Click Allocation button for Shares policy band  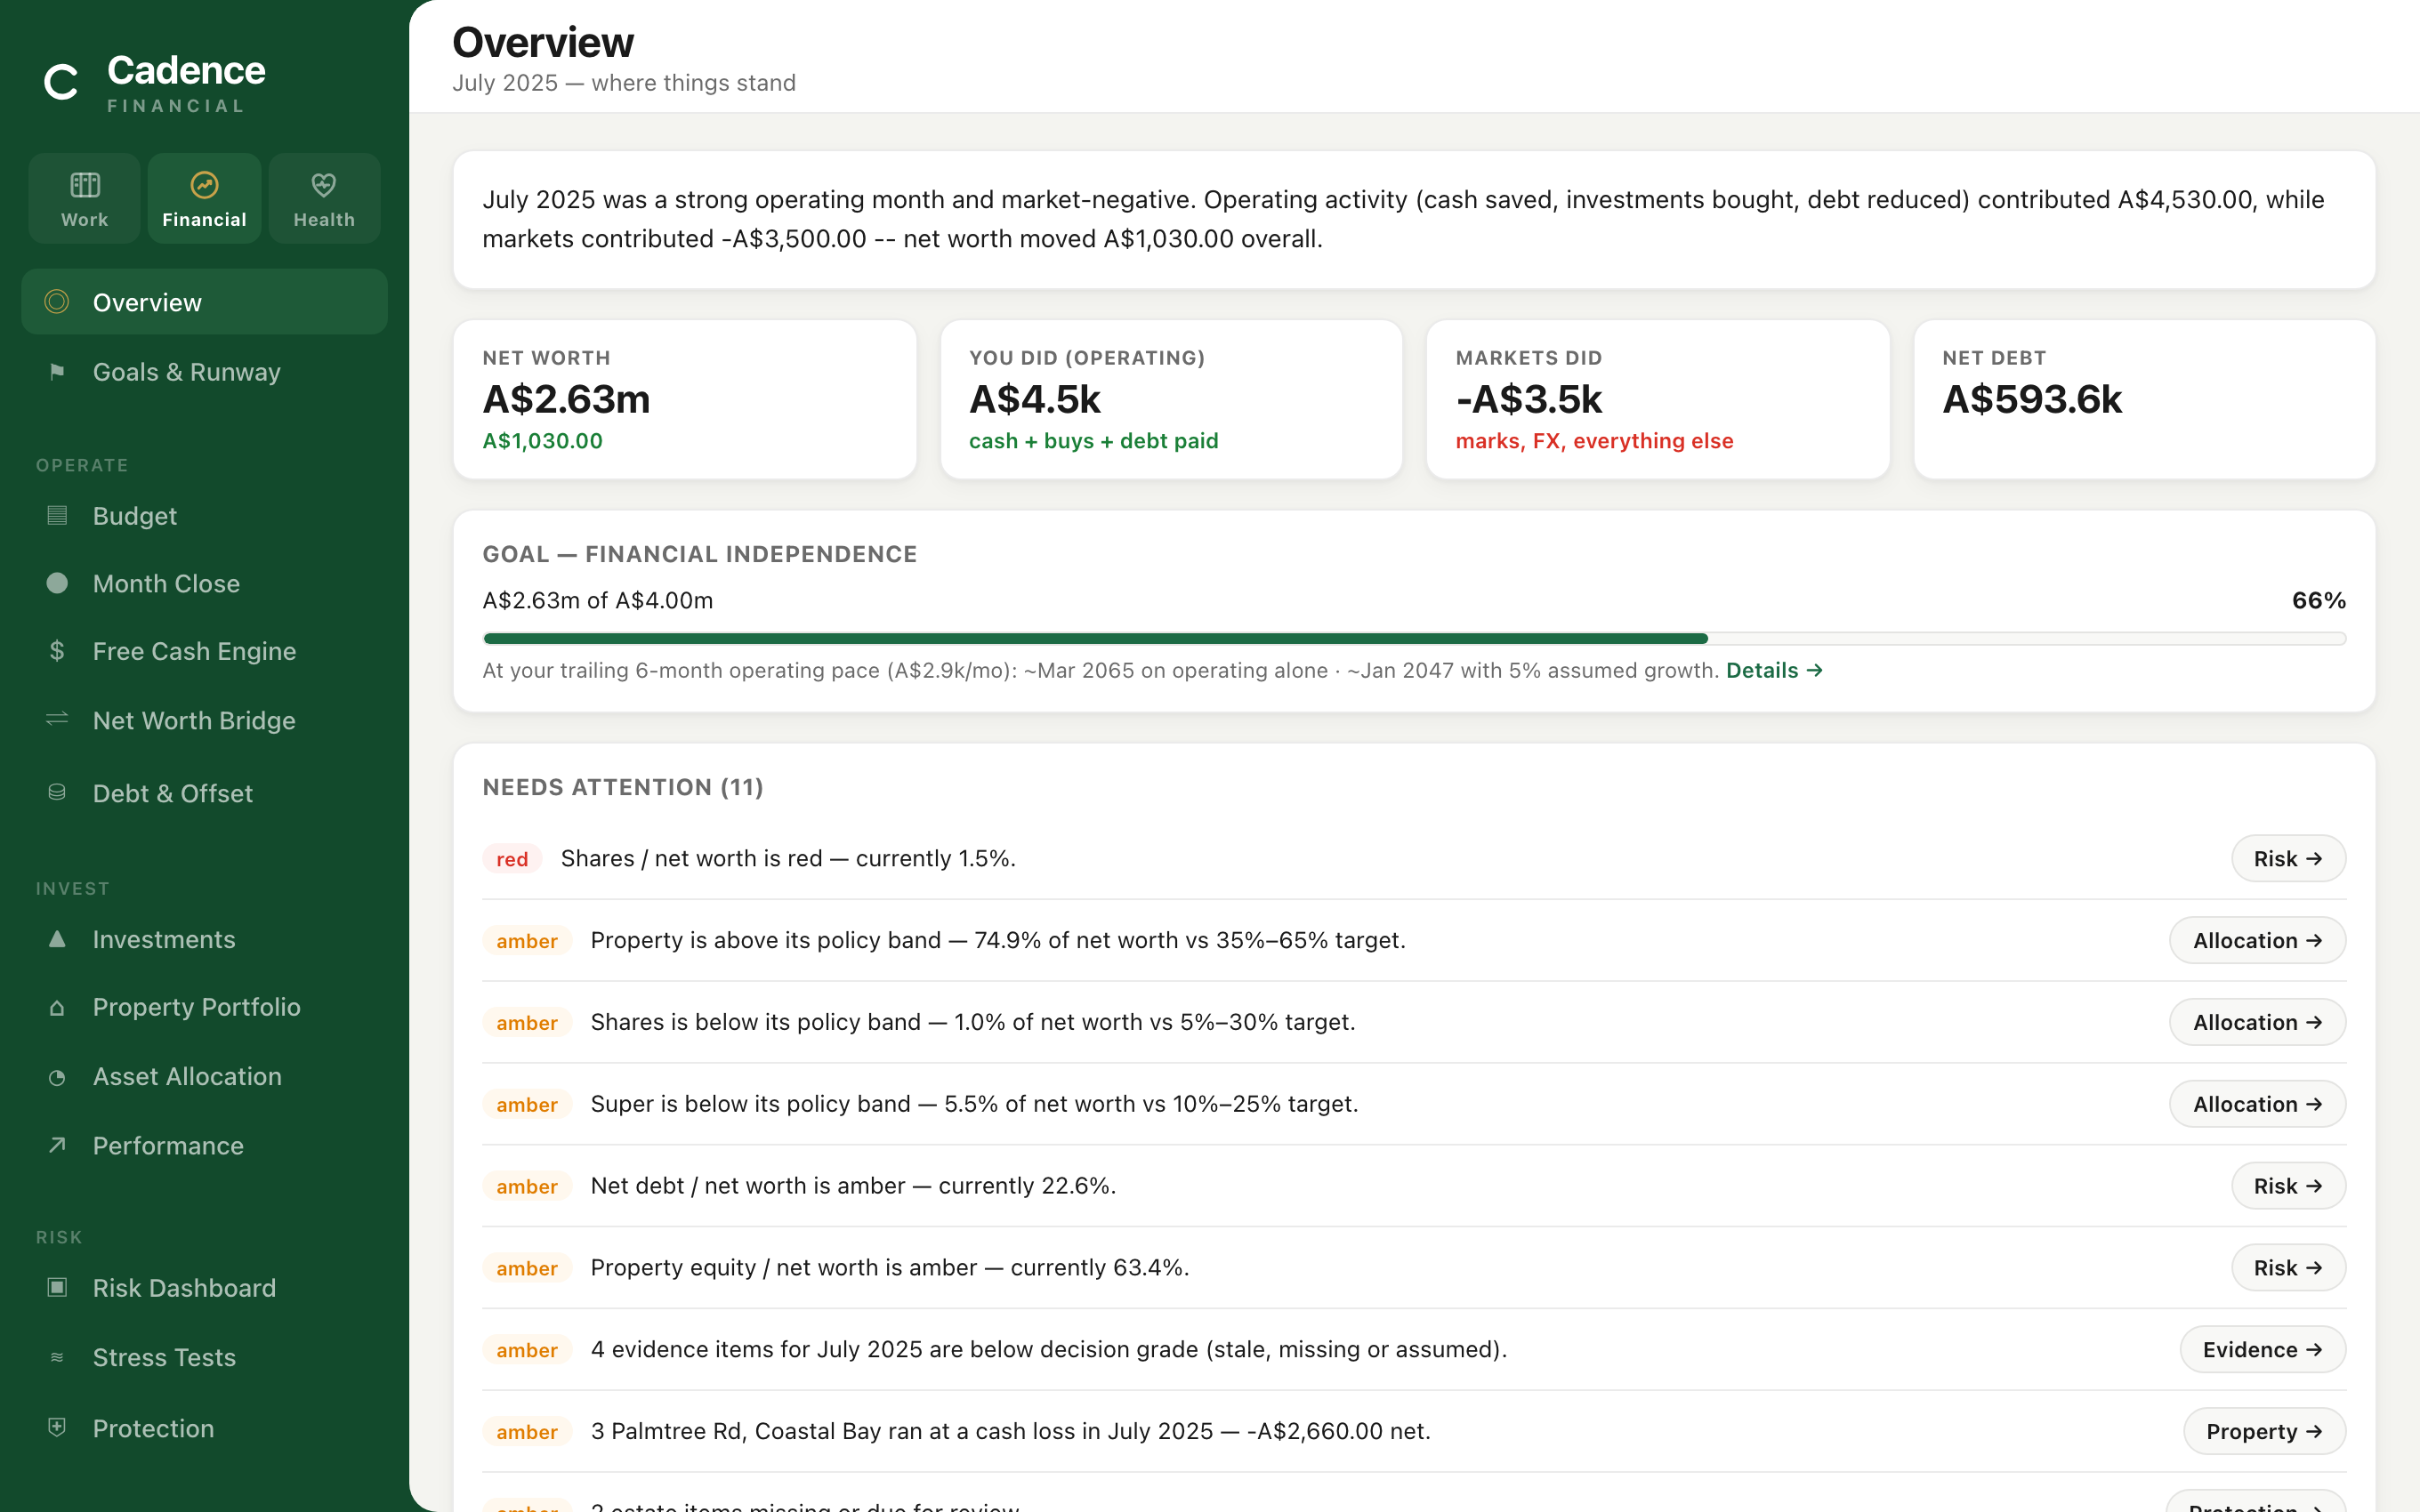tap(2257, 1022)
